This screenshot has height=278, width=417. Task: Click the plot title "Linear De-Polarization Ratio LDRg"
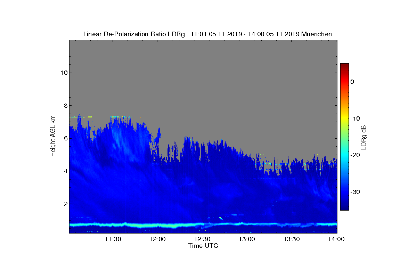[134, 34]
